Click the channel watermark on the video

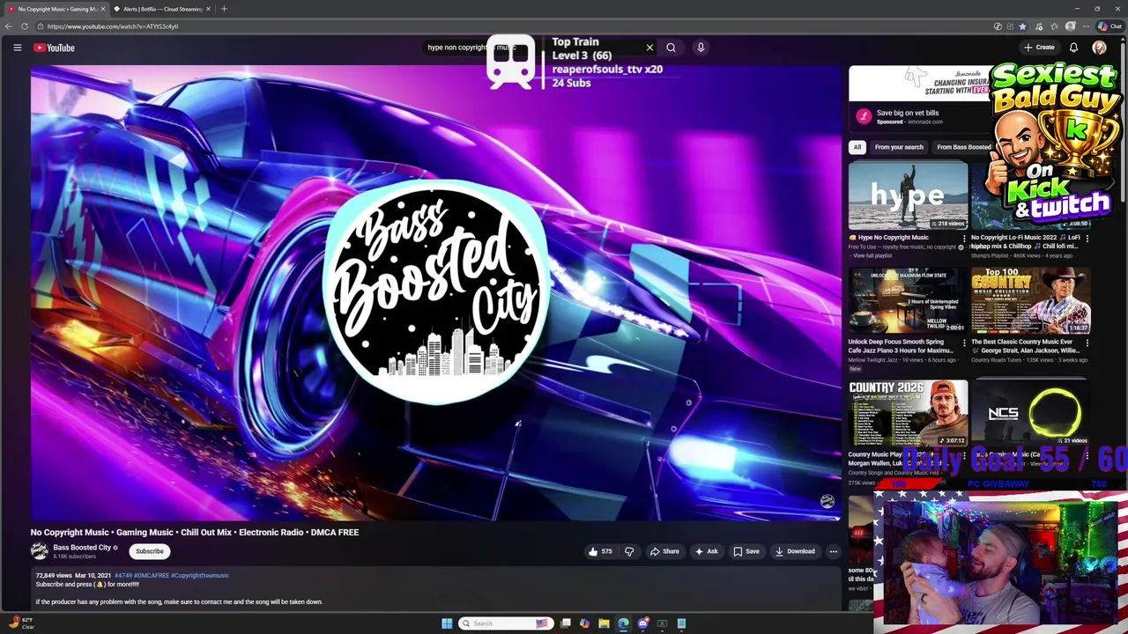click(x=827, y=501)
